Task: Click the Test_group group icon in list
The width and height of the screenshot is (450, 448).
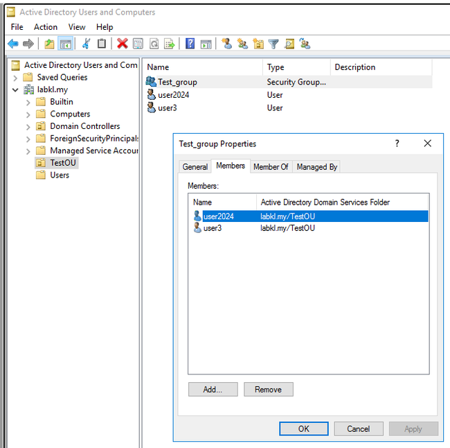Action: pyautogui.click(x=151, y=82)
